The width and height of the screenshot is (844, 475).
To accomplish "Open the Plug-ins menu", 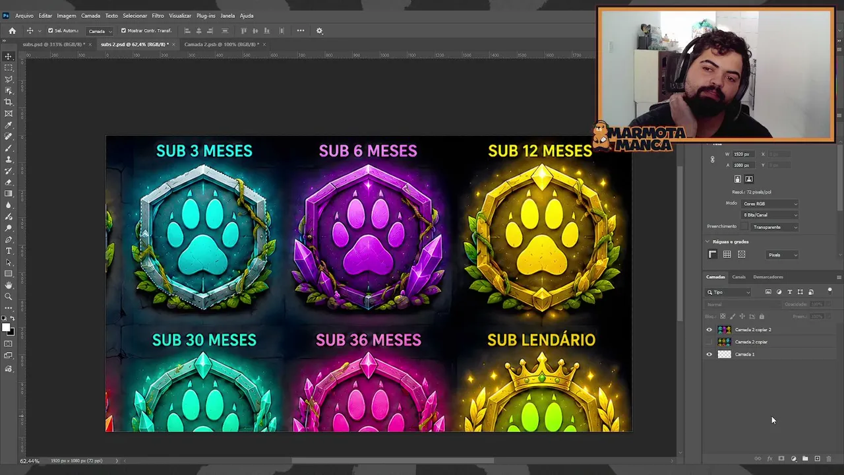I will [x=206, y=16].
